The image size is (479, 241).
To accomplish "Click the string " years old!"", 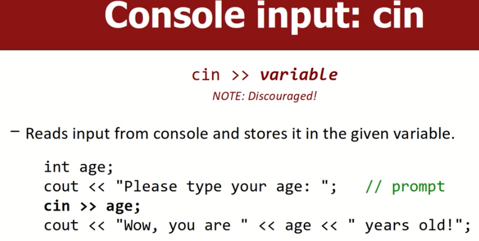I will 405,225.
